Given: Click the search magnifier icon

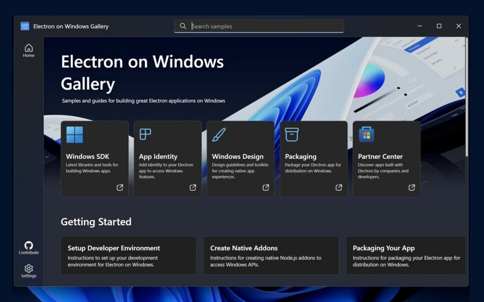Looking at the screenshot, I should [183, 26].
